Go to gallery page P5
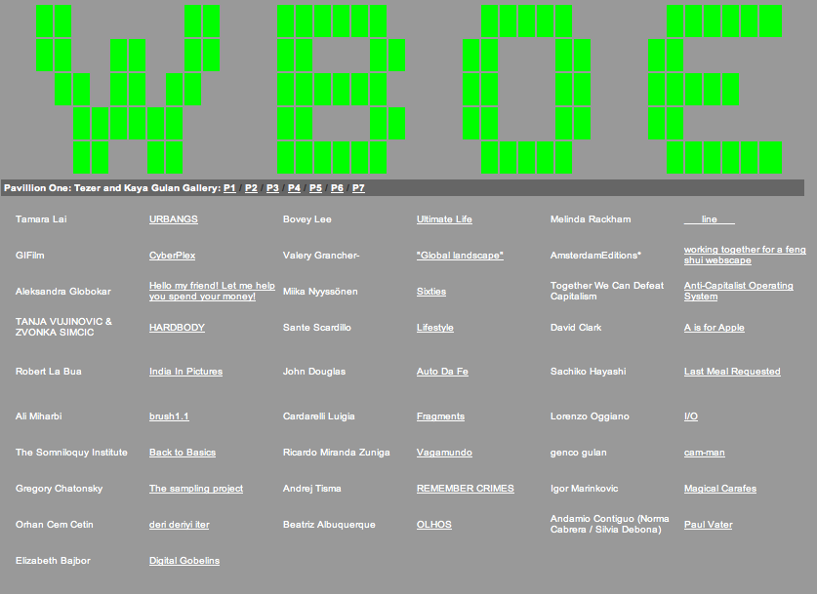Image resolution: width=817 pixels, height=594 pixels. [315, 188]
